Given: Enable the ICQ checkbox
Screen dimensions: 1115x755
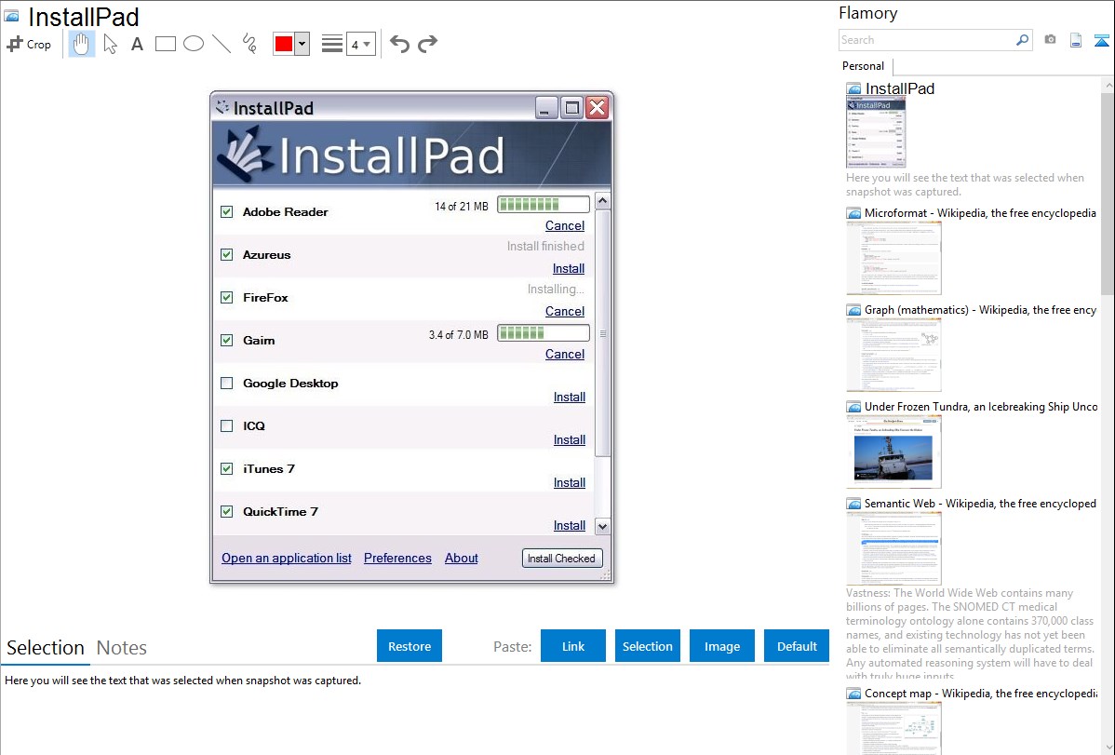Looking at the screenshot, I should [226, 426].
